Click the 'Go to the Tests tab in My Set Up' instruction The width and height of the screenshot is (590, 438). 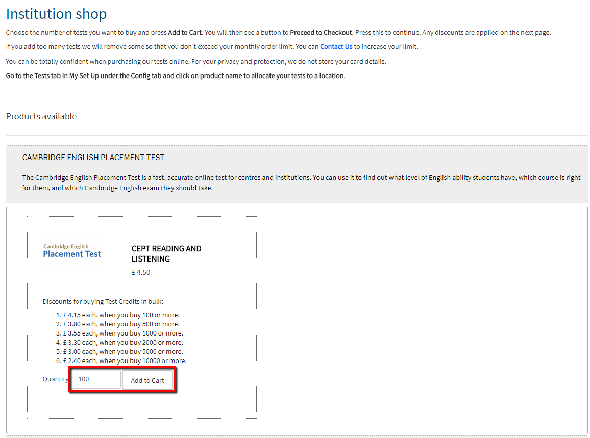tap(176, 75)
